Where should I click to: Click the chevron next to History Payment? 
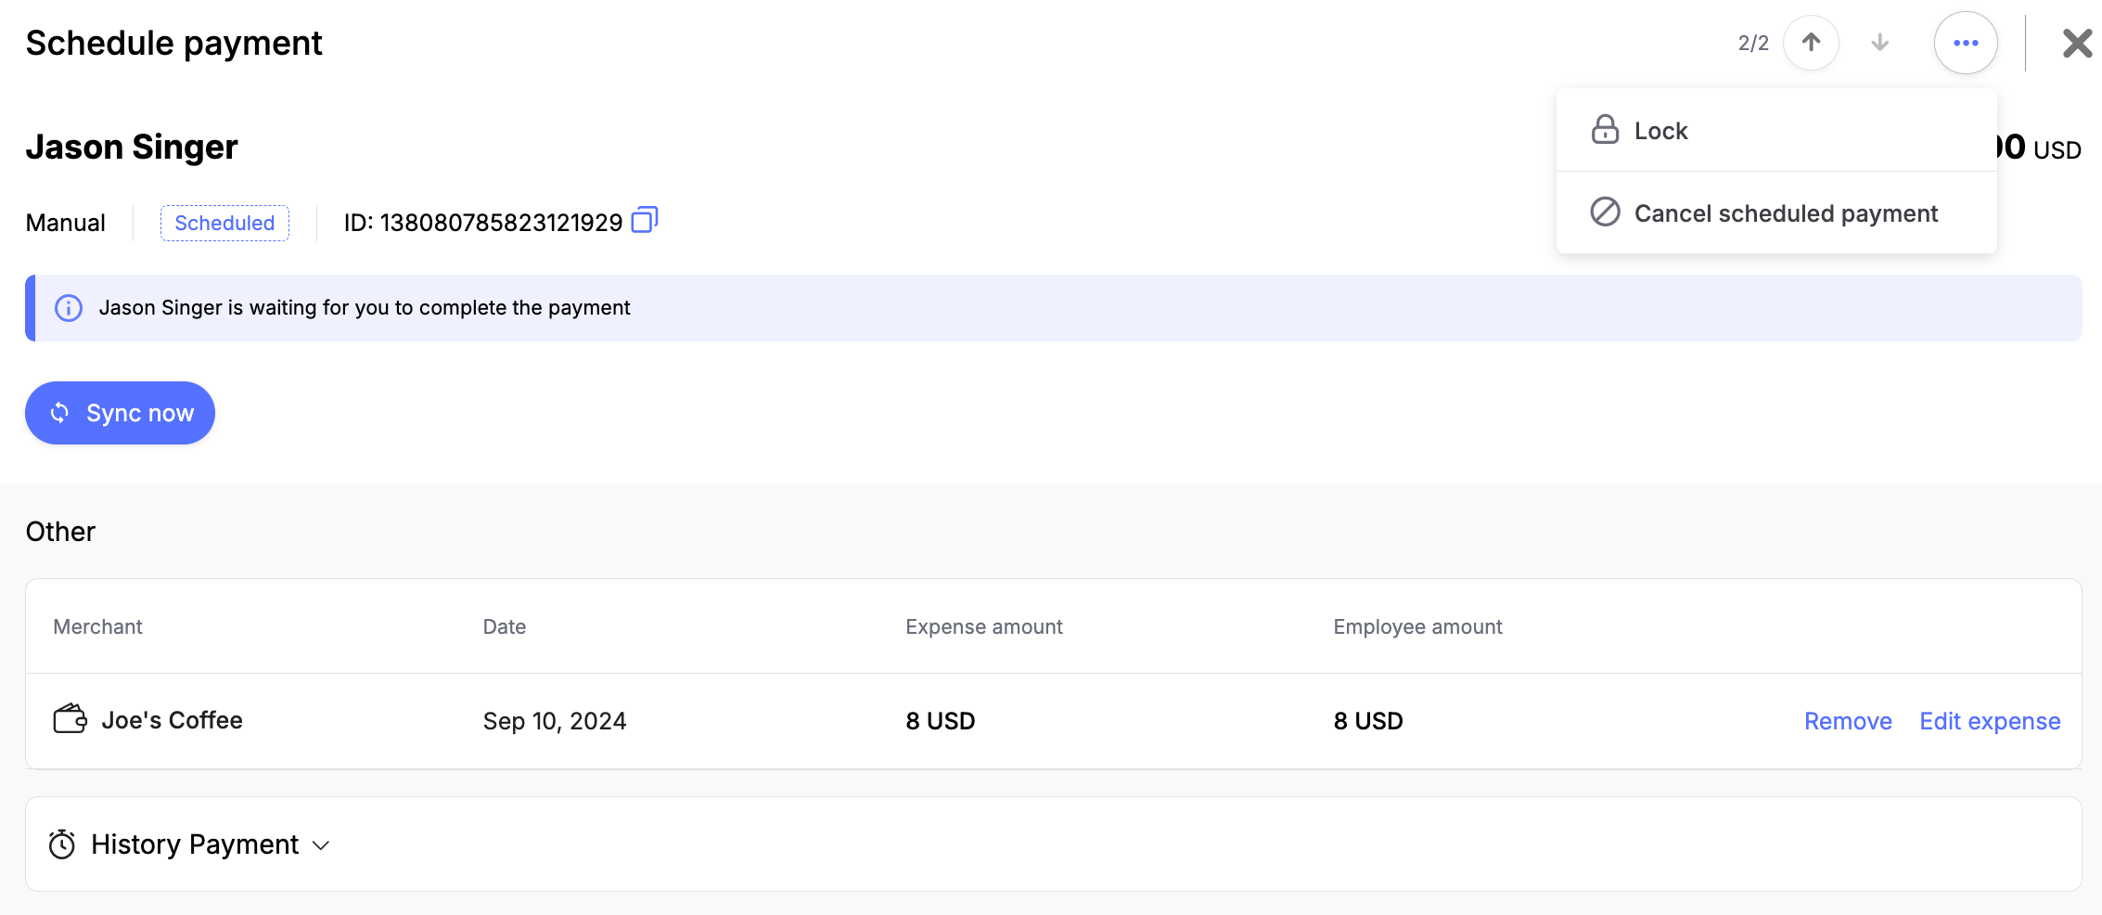click(321, 845)
